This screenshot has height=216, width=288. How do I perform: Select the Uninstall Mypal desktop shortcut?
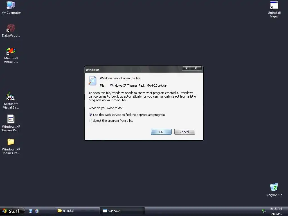274,10
